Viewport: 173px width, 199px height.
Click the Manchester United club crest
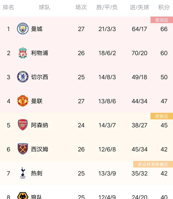point(23,101)
